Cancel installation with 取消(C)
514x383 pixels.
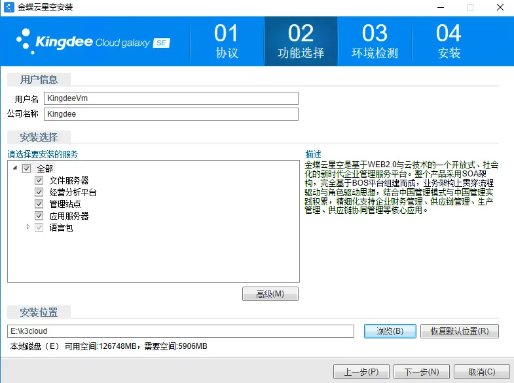482,372
